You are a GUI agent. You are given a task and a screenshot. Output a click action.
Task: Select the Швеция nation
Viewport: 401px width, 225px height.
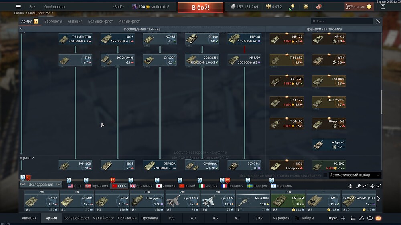pos(257,186)
